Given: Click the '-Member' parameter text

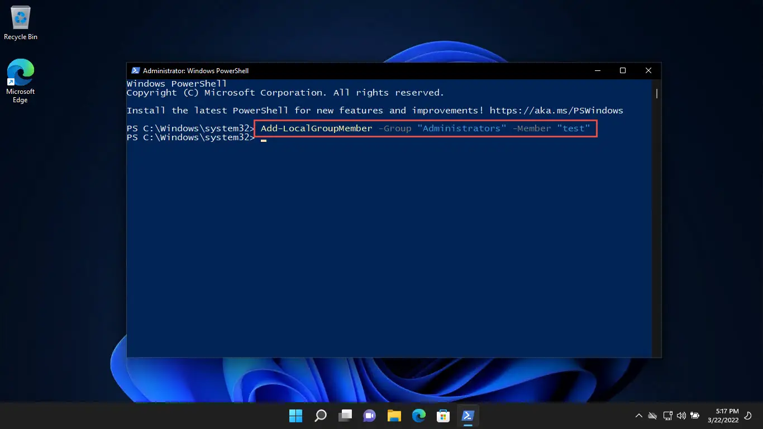Looking at the screenshot, I should click(x=532, y=128).
